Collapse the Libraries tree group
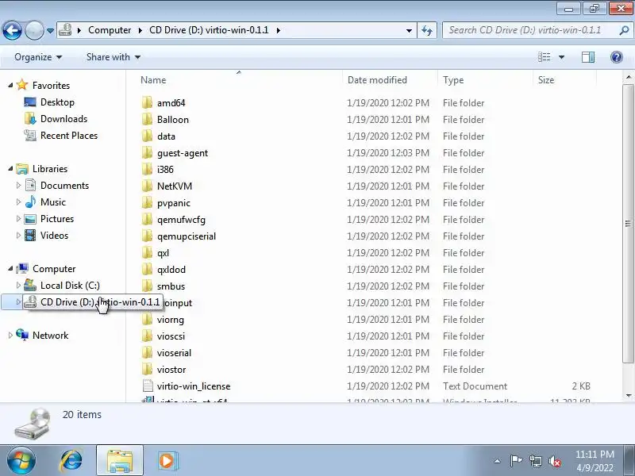Screen dimensions: 635x476 [10, 169]
